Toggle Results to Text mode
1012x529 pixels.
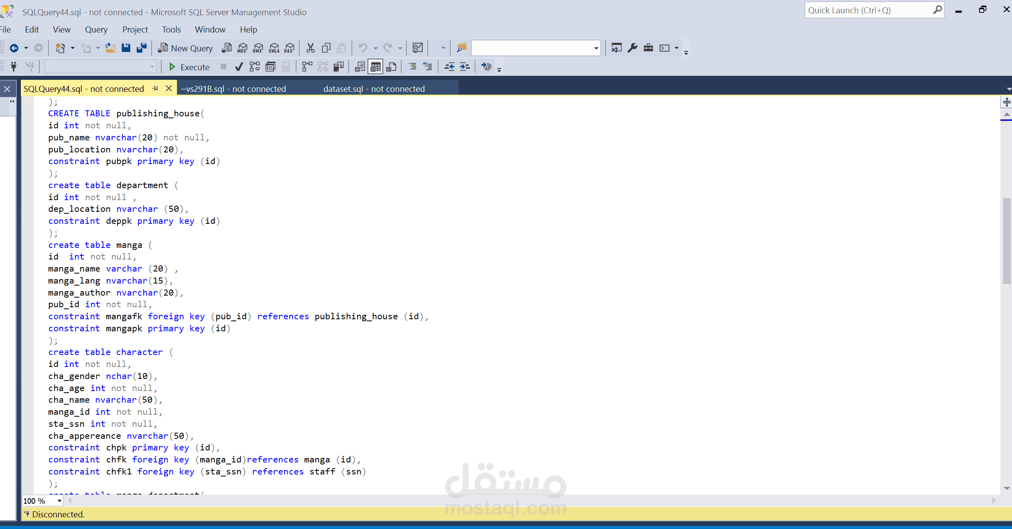click(360, 67)
